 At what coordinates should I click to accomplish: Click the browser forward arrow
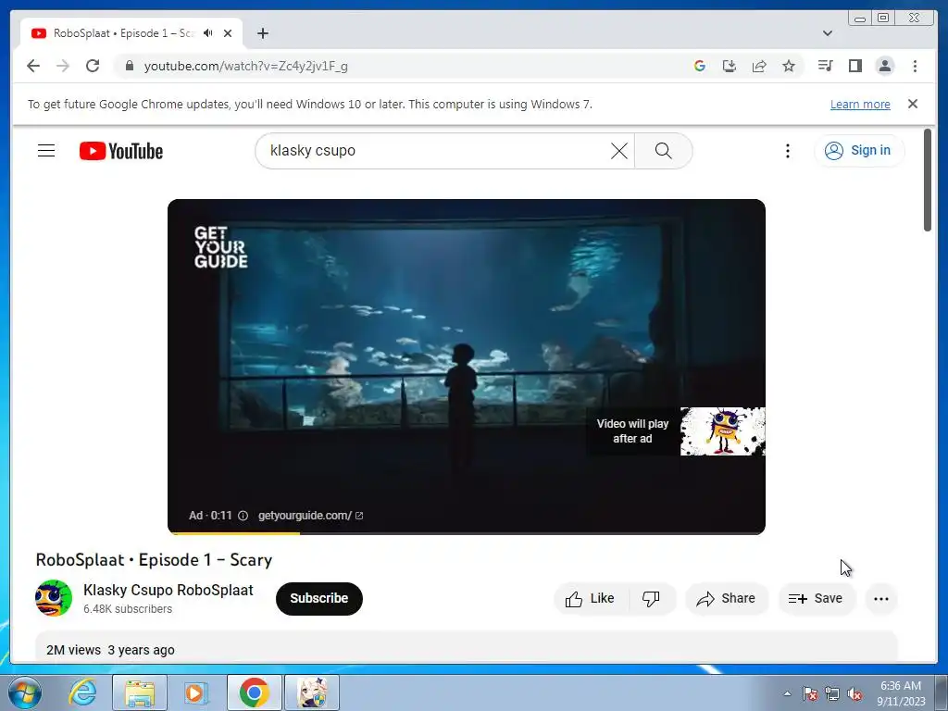pos(63,66)
